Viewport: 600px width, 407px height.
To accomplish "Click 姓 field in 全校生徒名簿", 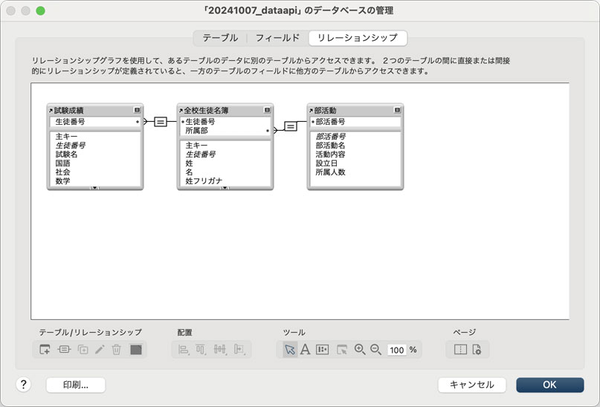I will pos(189,163).
